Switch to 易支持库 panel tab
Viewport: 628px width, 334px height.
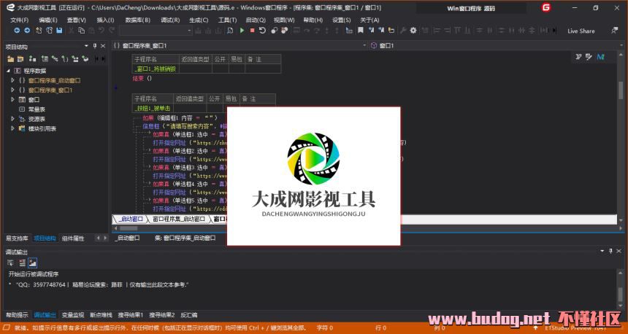17,238
